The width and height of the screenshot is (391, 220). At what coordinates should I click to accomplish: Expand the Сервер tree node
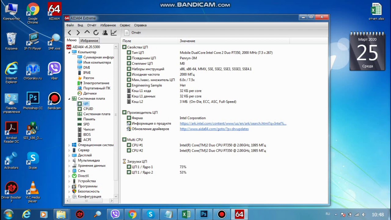click(69, 150)
